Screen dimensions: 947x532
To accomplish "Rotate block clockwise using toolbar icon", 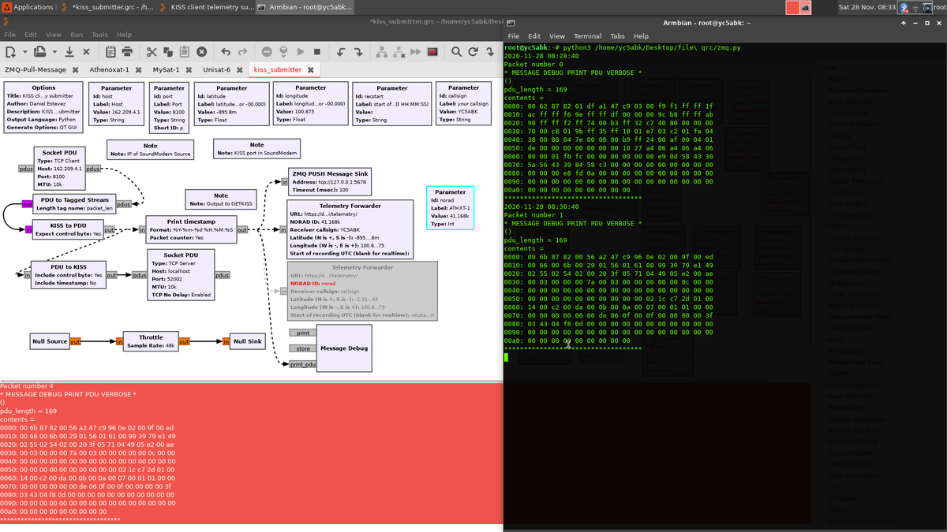I will coord(357,51).
